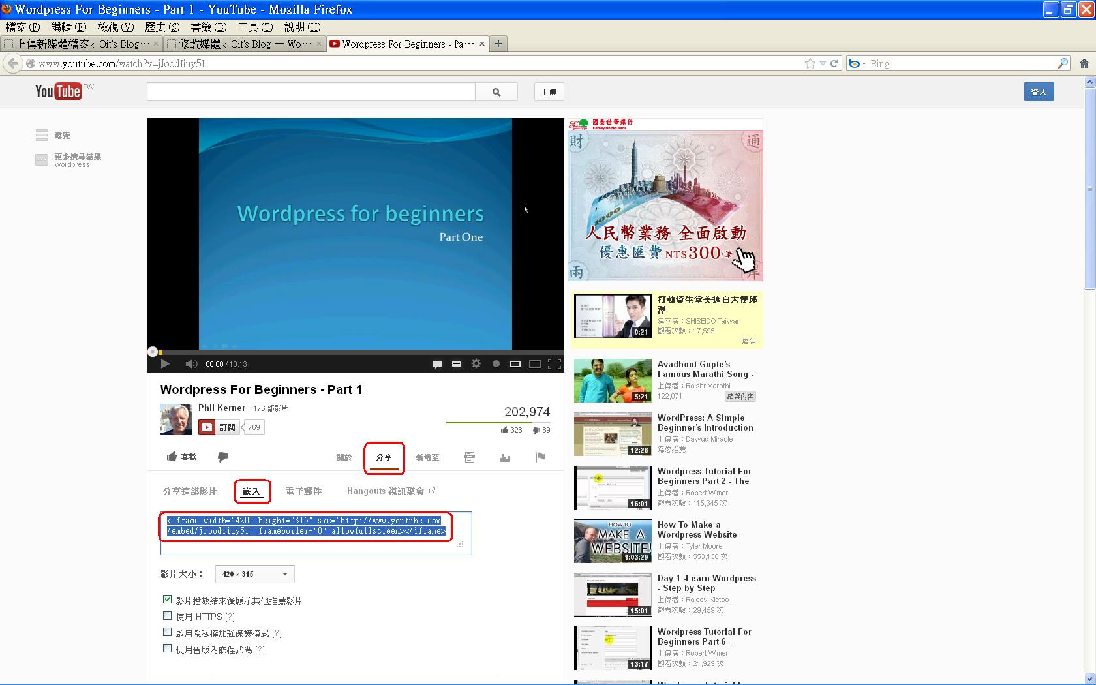Screen dimensions: 1096x685
Task: Select 分享這部影片 sub-tab
Action: click(190, 491)
